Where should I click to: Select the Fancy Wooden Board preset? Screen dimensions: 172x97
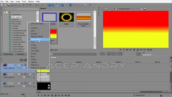click(x=84, y=17)
